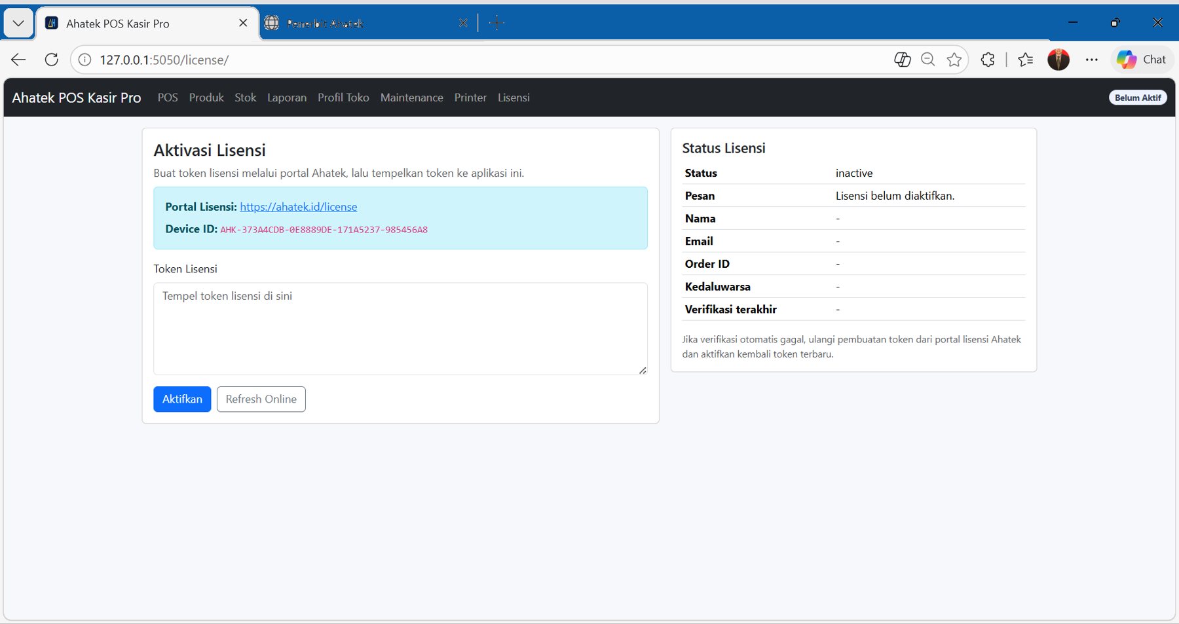The width and height of the screenshot is (1179, 624).
Task: Click the zoom search icon in toolbar
Action: (928, 60)
